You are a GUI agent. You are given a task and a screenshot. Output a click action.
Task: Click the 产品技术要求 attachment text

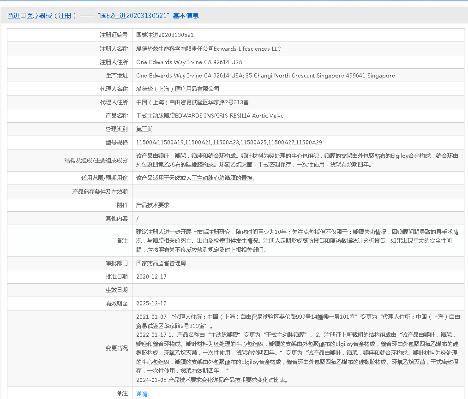pyautogui.click(x=153, y=205)
